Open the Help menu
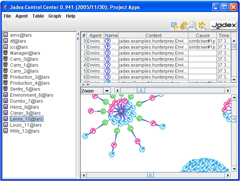Screen dimensions: 240x181 71,16
